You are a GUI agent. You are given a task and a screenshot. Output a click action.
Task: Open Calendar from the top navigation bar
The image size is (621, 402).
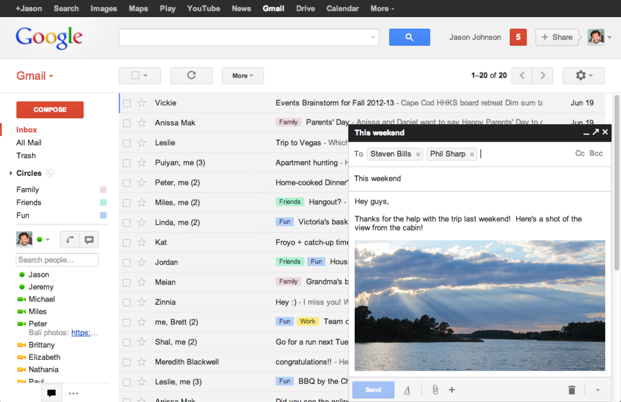(342, 8)
